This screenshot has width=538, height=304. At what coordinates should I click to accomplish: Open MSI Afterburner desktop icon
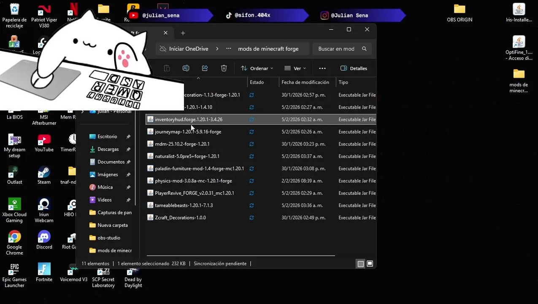(x=44, y=113)
